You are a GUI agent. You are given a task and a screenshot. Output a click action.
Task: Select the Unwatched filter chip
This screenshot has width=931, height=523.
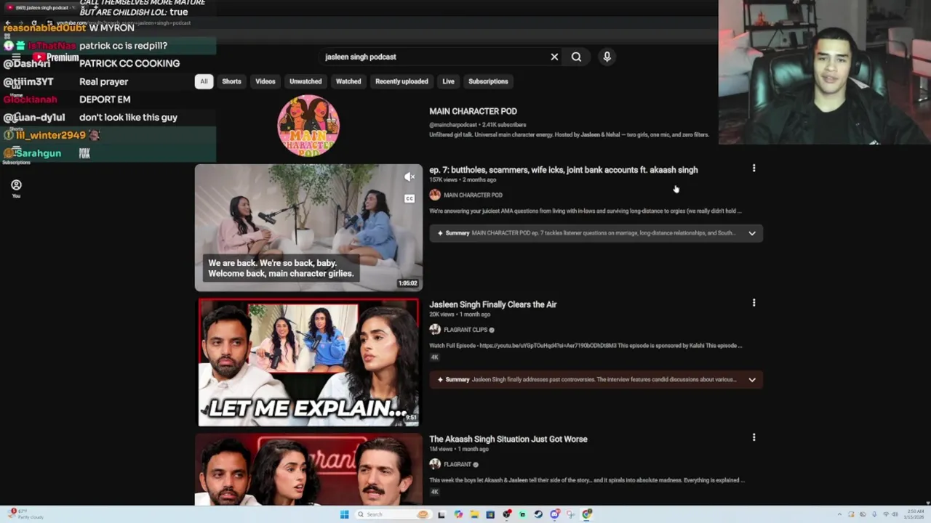305,81
